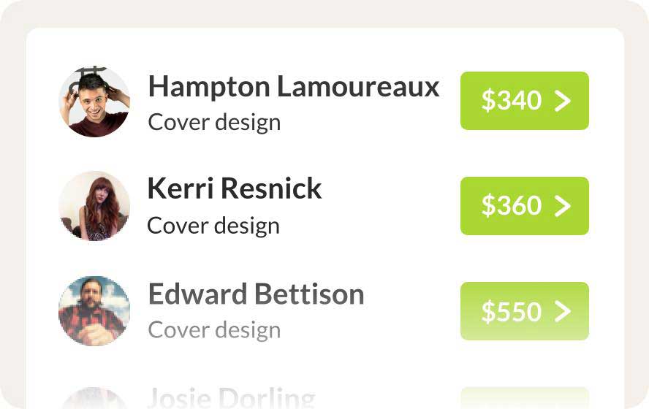Viewport: 649px width, 409px height.
Task: Click the arrow on the $340 button
Action: [562, 101]
